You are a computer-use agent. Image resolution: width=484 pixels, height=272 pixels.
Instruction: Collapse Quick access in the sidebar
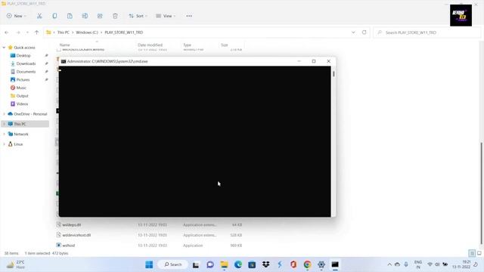pyautogui.click(x=4, y=48)
